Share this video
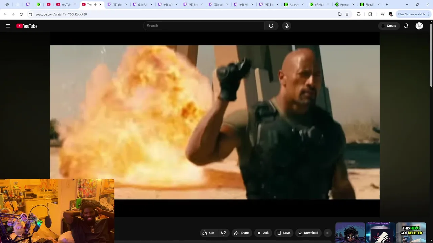 [x=241, y=233]
